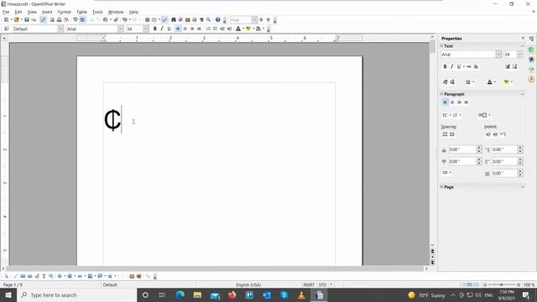The width and height of the screenshot is (537, 302).
Task: Click the Page 1 / 9 status field
Action: click(13, 285)
